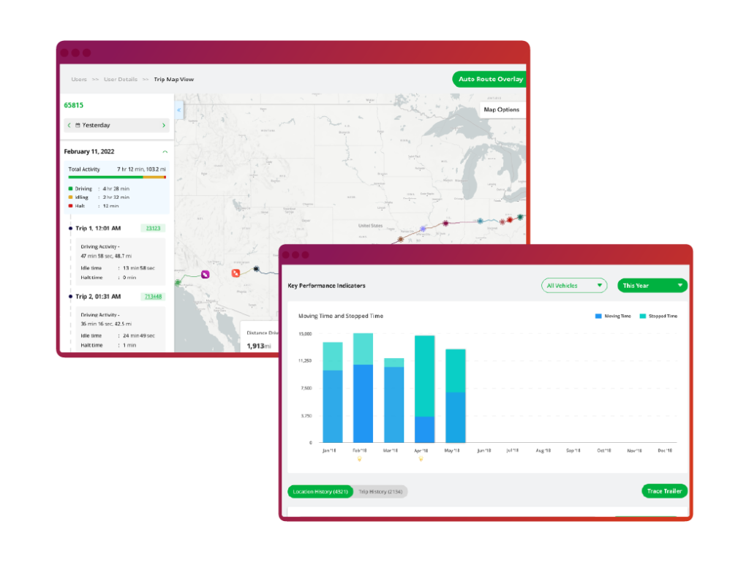Screen dimensions: 749x562
Task: Open trip ID 23123 link
Action: click(x=153, y=229)
